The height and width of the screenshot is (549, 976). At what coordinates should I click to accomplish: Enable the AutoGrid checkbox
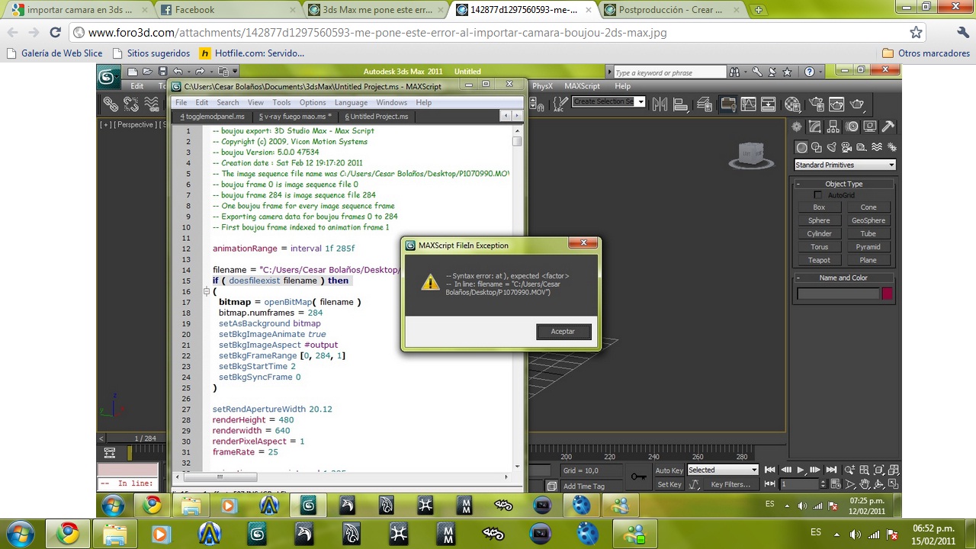(x=818, y=195)
